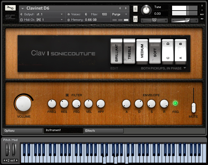Viewport: 208px width, 165px height.
Task: Click the Mod wheel
Action: pyautogui.click(x=14, y=150)
